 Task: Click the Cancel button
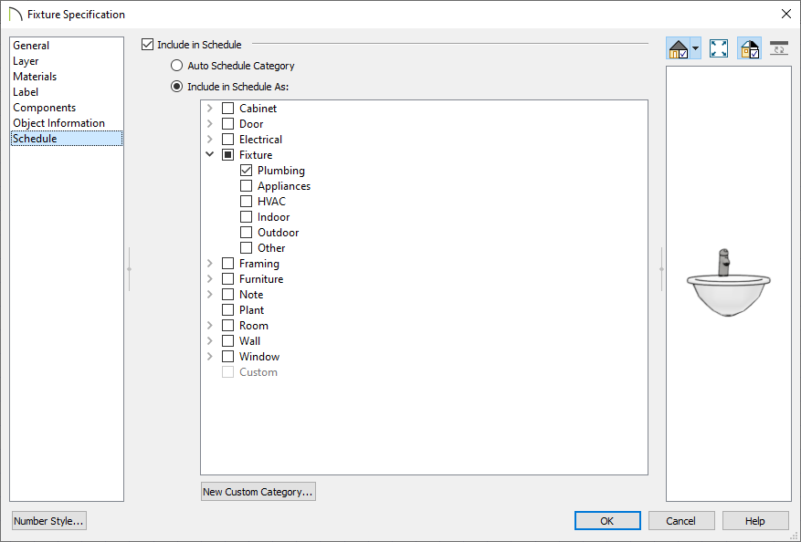coord(681,521)
